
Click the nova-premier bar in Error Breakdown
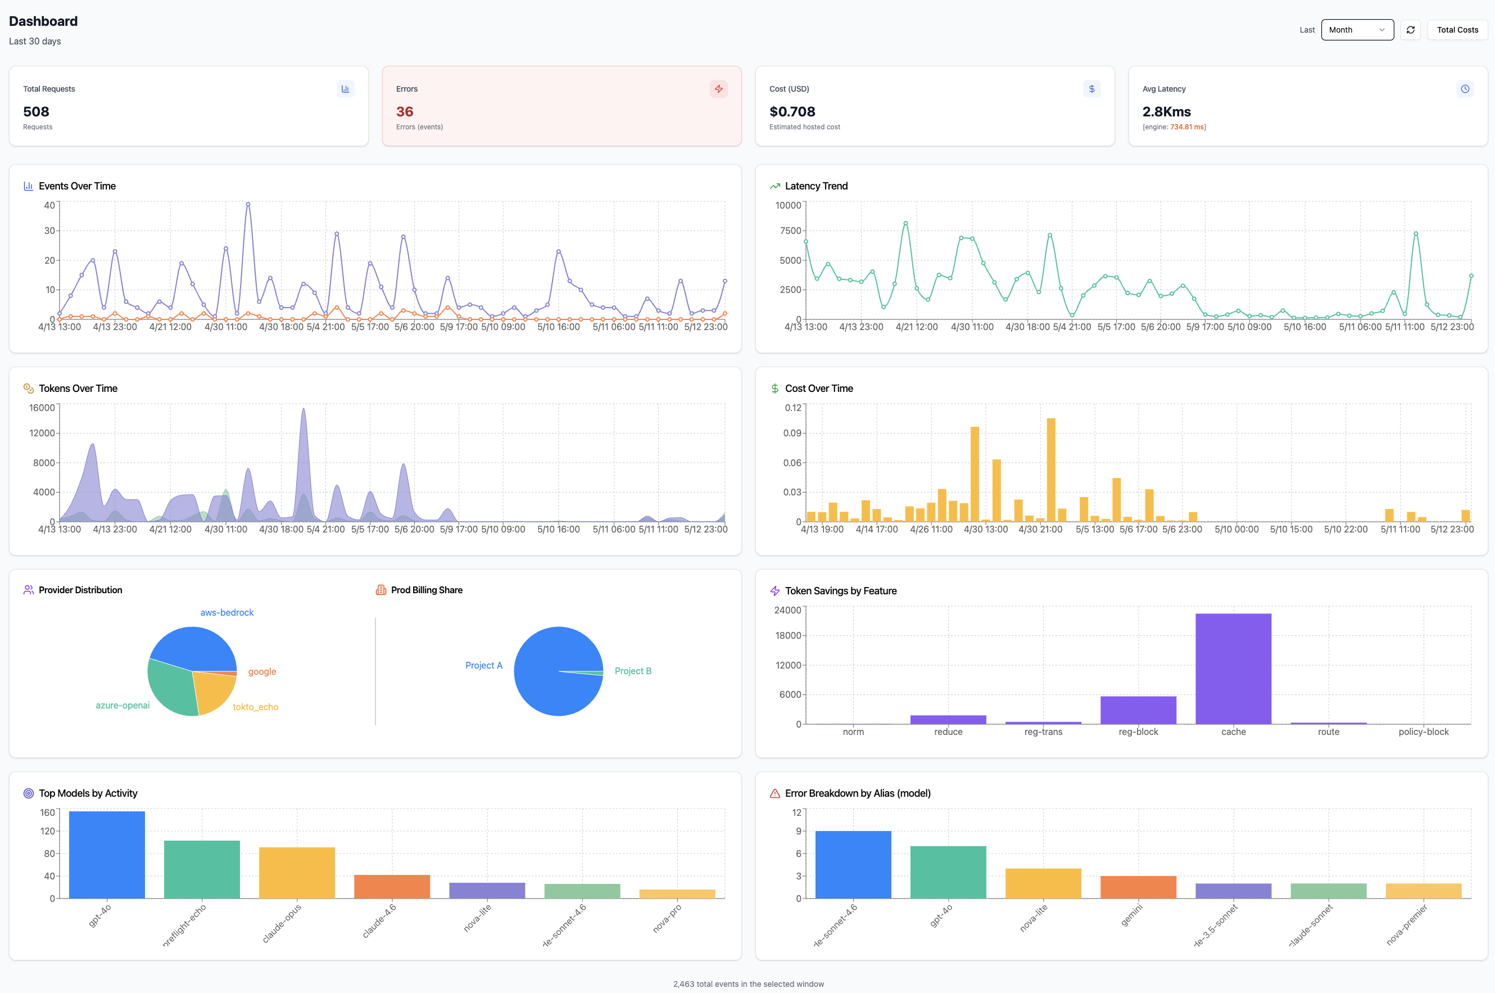coord(1424,891)
